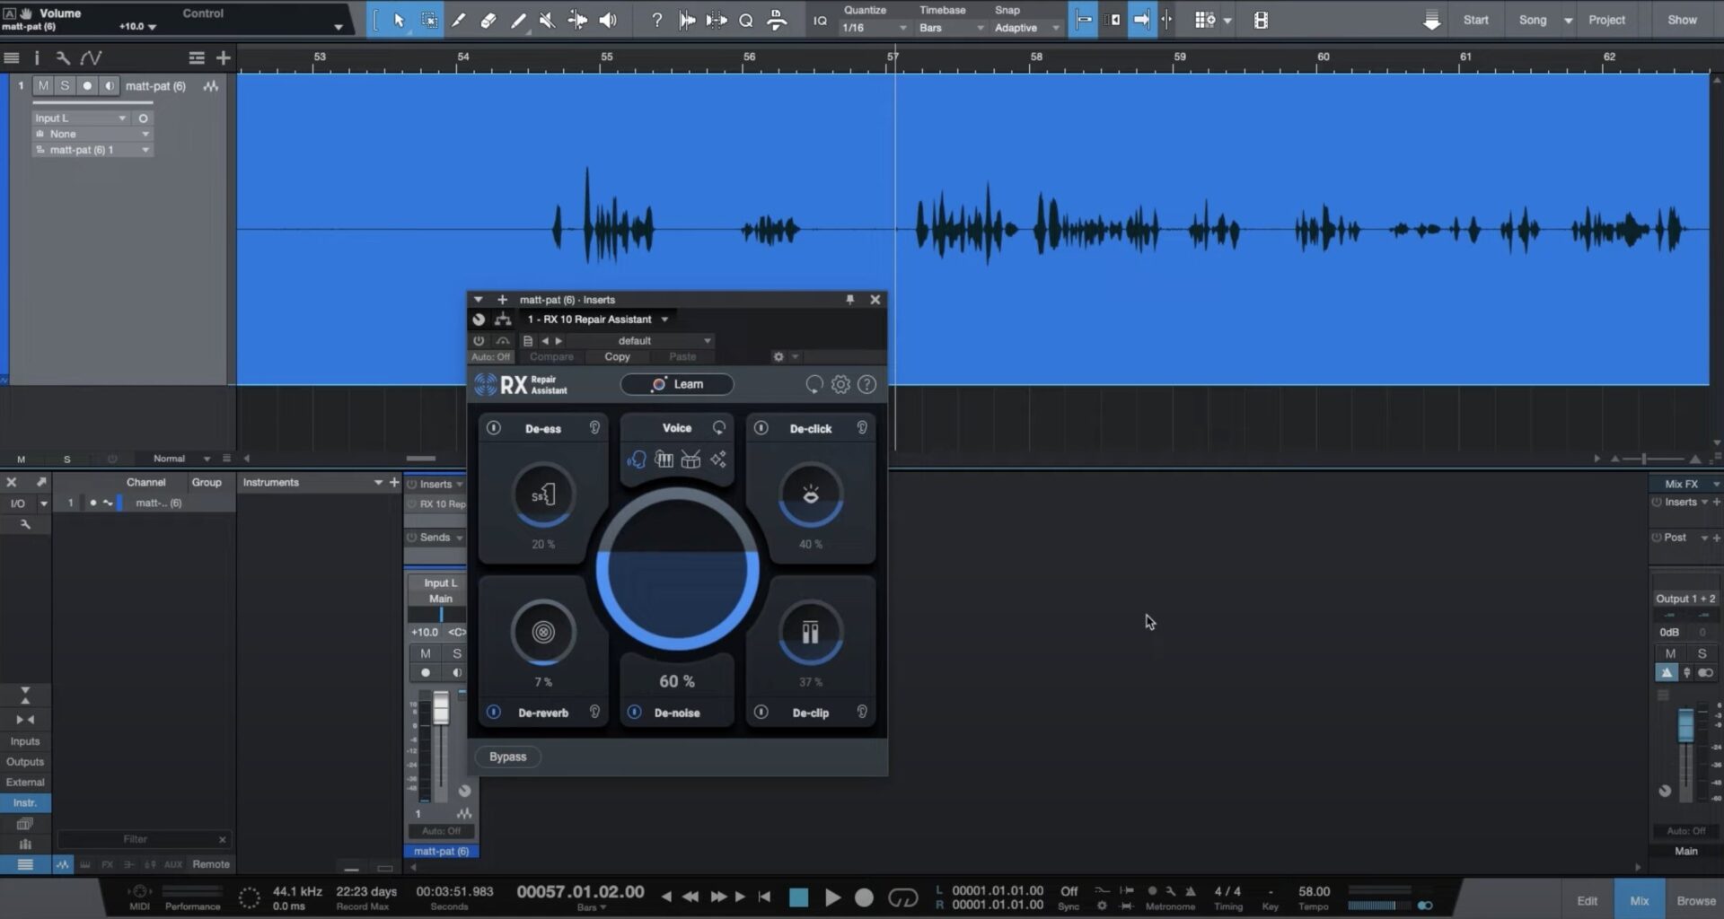Open the Zoom tool
Image resolution: width=1724 pixels, height=919 pixels.
746,19
